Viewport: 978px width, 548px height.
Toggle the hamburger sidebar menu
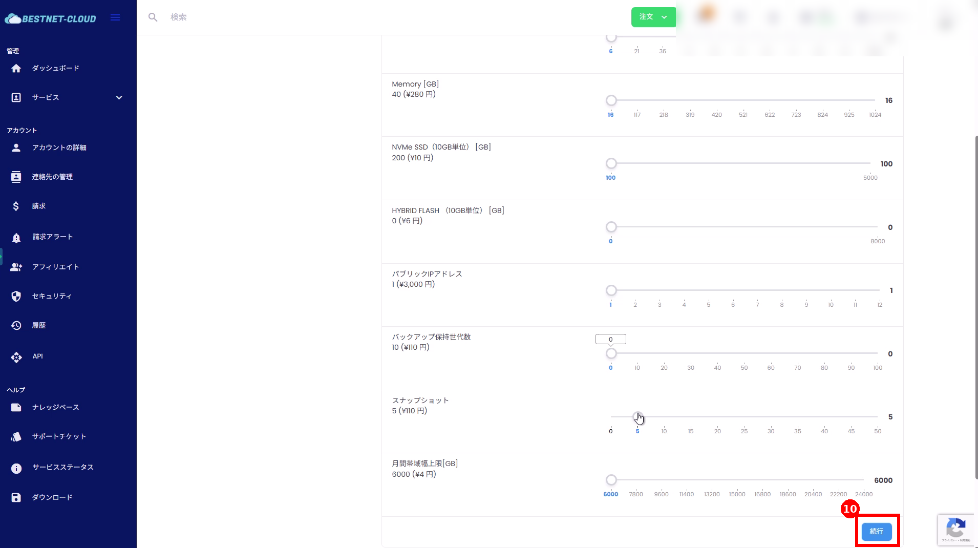[115, 17]
